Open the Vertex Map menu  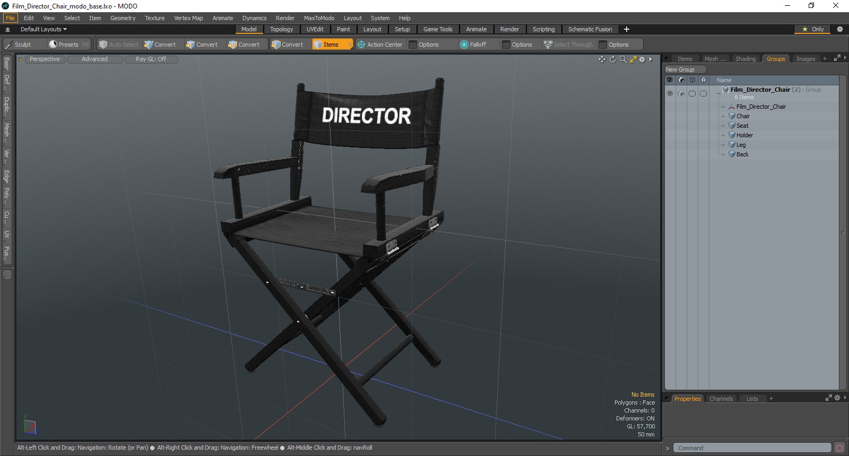pos(188,18)
